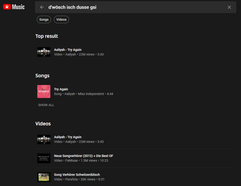The height and width of the screenshot is (186, 241).
Task: Clear search with the X icon
Action: (x=229, y=7)
